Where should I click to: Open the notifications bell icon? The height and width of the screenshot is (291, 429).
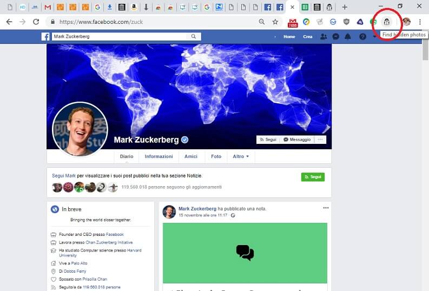348,36
